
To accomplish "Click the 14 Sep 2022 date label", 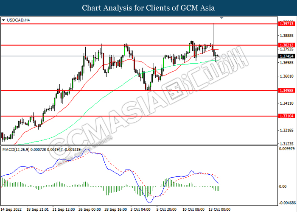I will [11, 209].
